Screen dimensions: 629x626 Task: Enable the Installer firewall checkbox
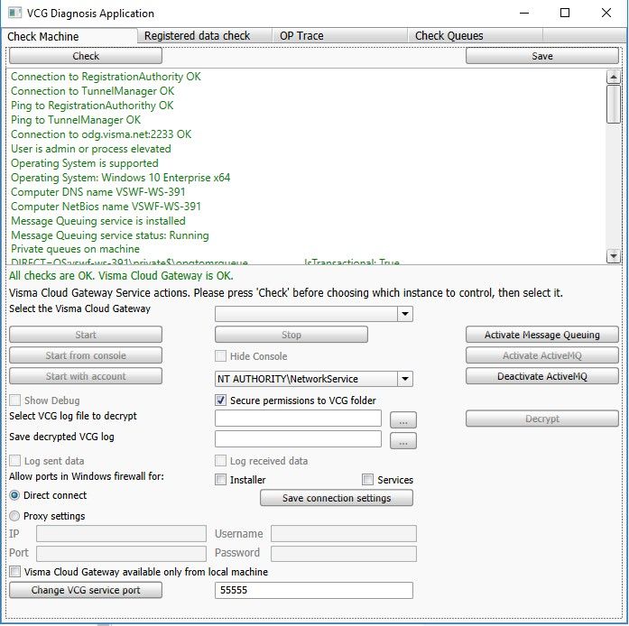(x=220, y=479)
